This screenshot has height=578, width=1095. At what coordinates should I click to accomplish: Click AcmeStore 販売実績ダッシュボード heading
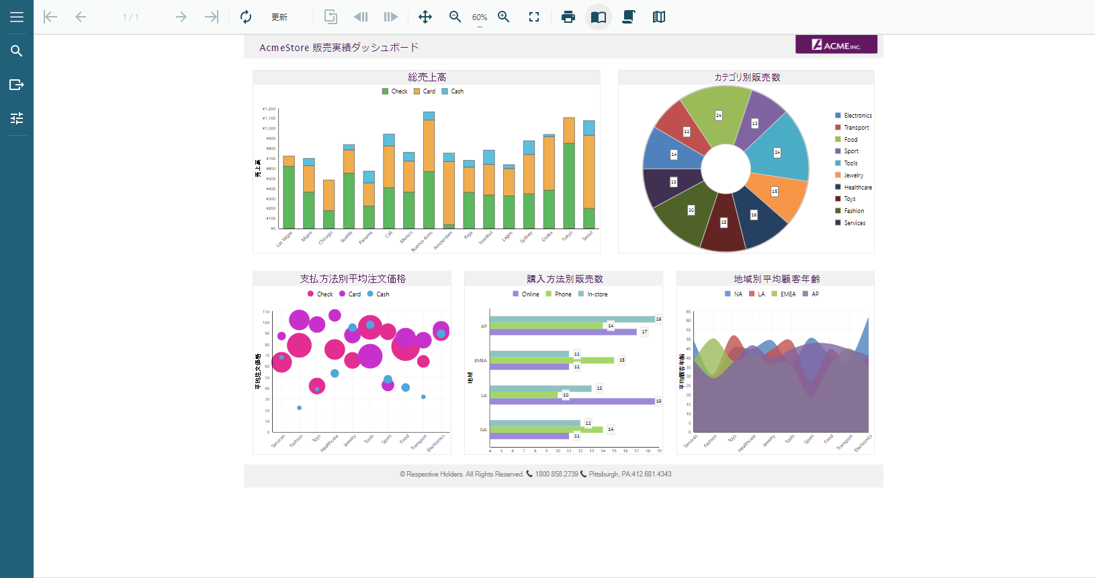339,48
